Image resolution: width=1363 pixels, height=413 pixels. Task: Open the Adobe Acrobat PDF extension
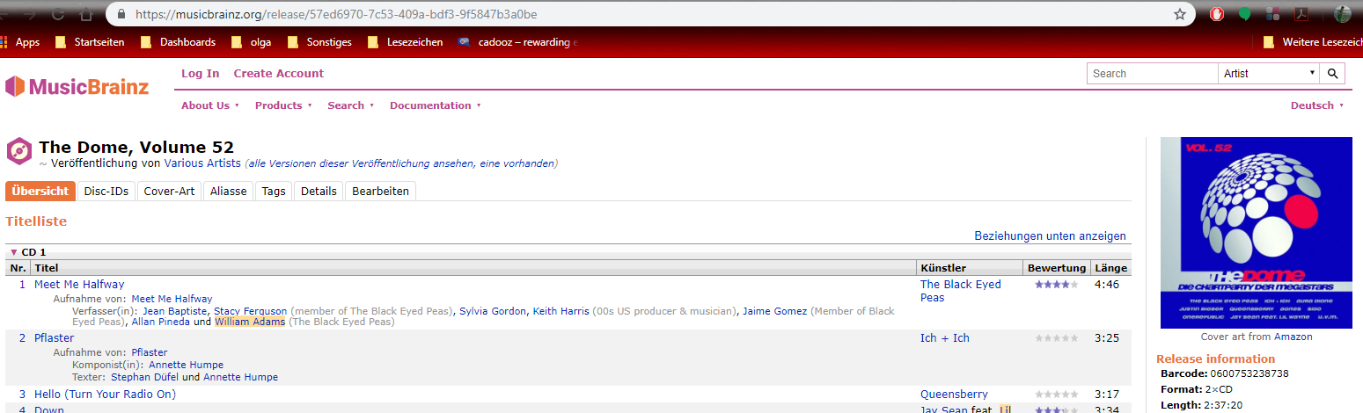pos(1300,14)
